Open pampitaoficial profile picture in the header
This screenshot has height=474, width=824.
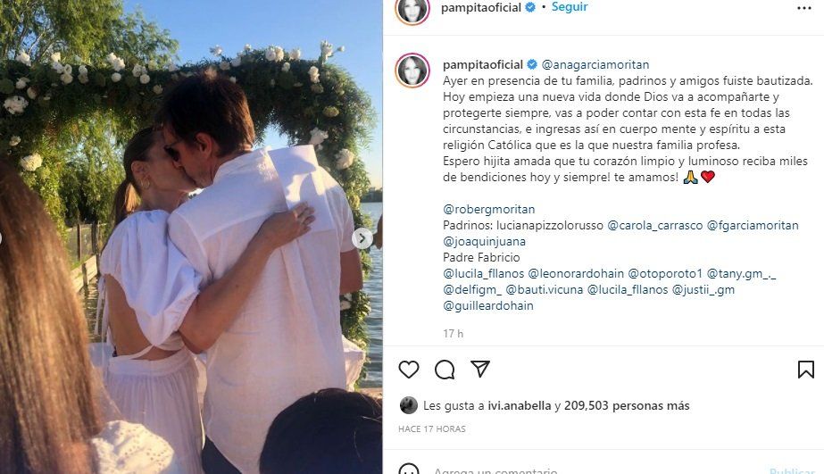(412, 10)
